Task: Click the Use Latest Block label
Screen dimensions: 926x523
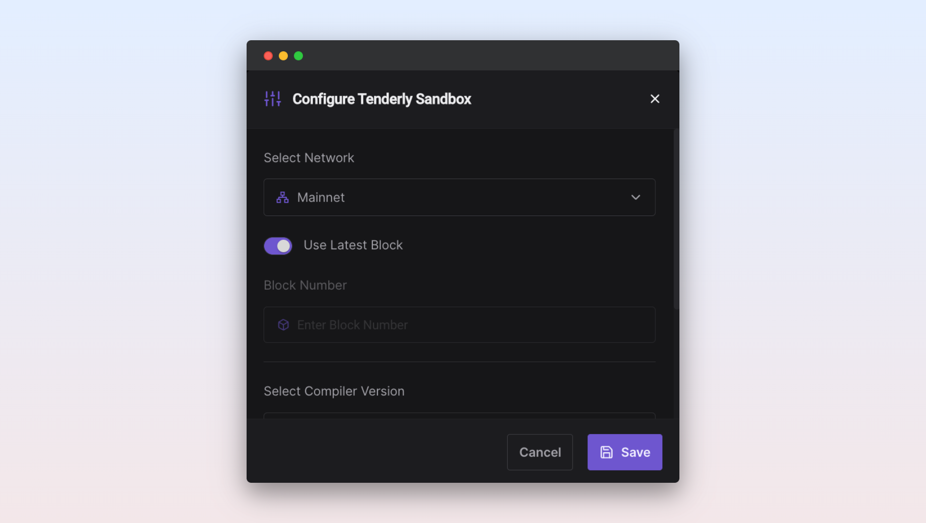Action: tap(353, 245)
